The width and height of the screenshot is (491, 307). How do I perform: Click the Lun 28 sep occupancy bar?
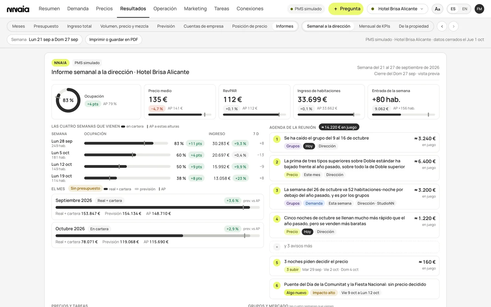126,143
